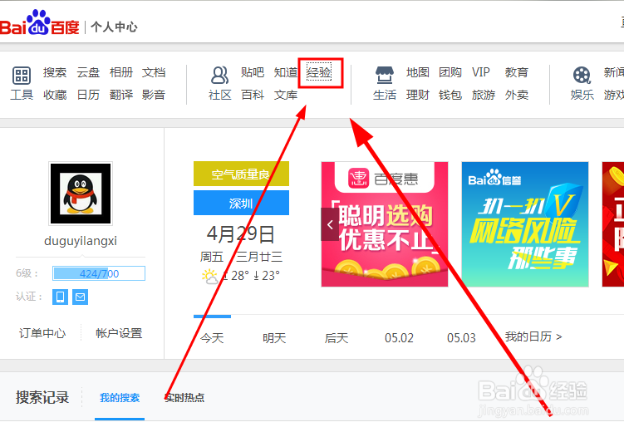This screenshot has height=432, width=624.
Task: Open 相册 album link
Action: click(121, 72)
